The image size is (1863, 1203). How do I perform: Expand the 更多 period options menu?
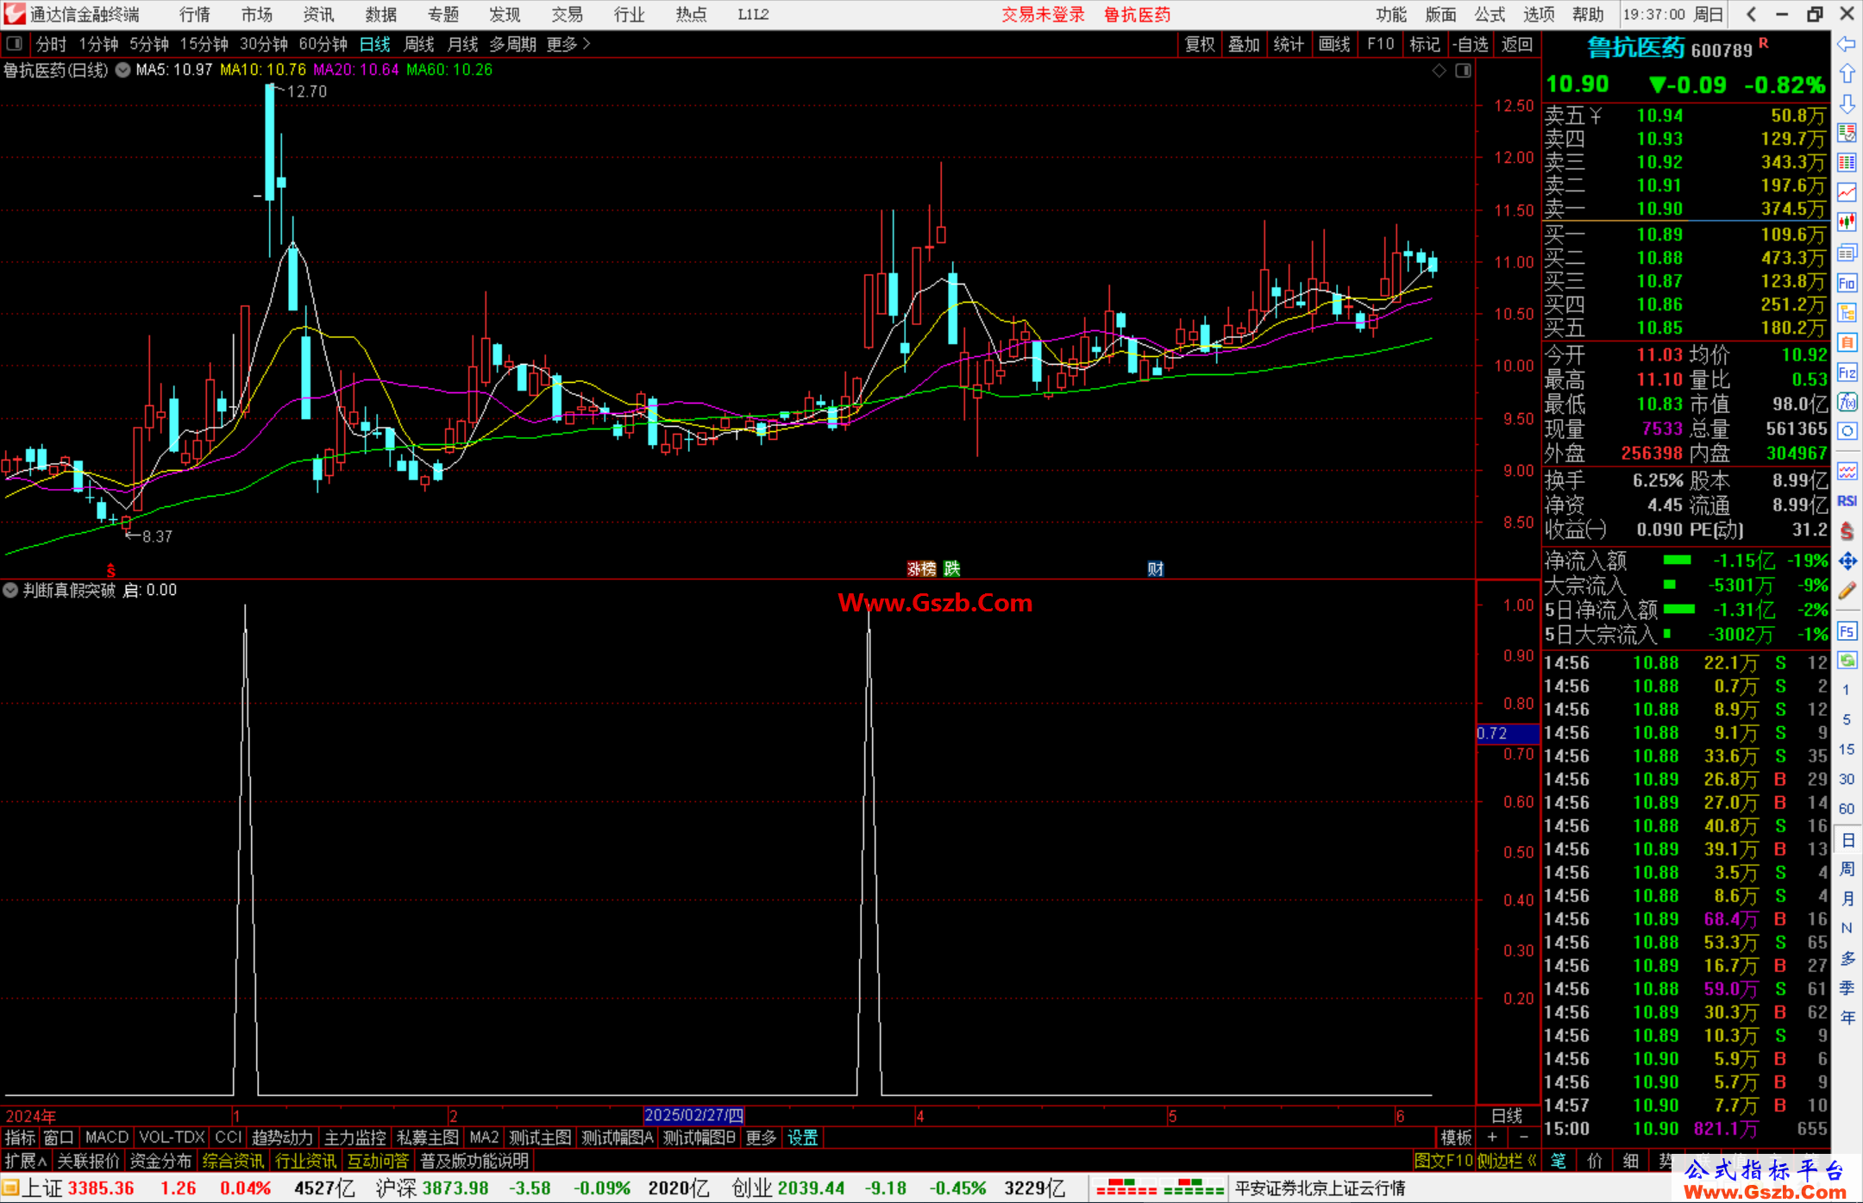pyautogui.click(x=568, y=44)
